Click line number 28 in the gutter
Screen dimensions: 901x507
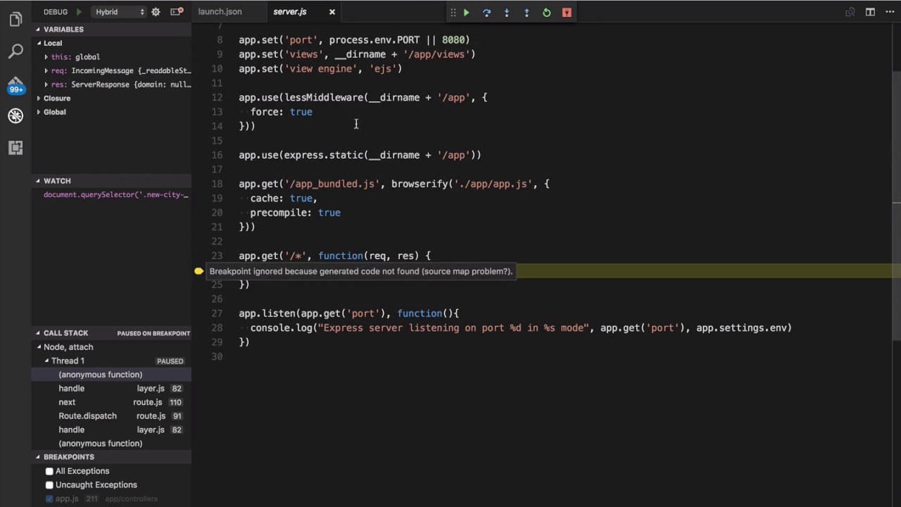click(216, 327)
